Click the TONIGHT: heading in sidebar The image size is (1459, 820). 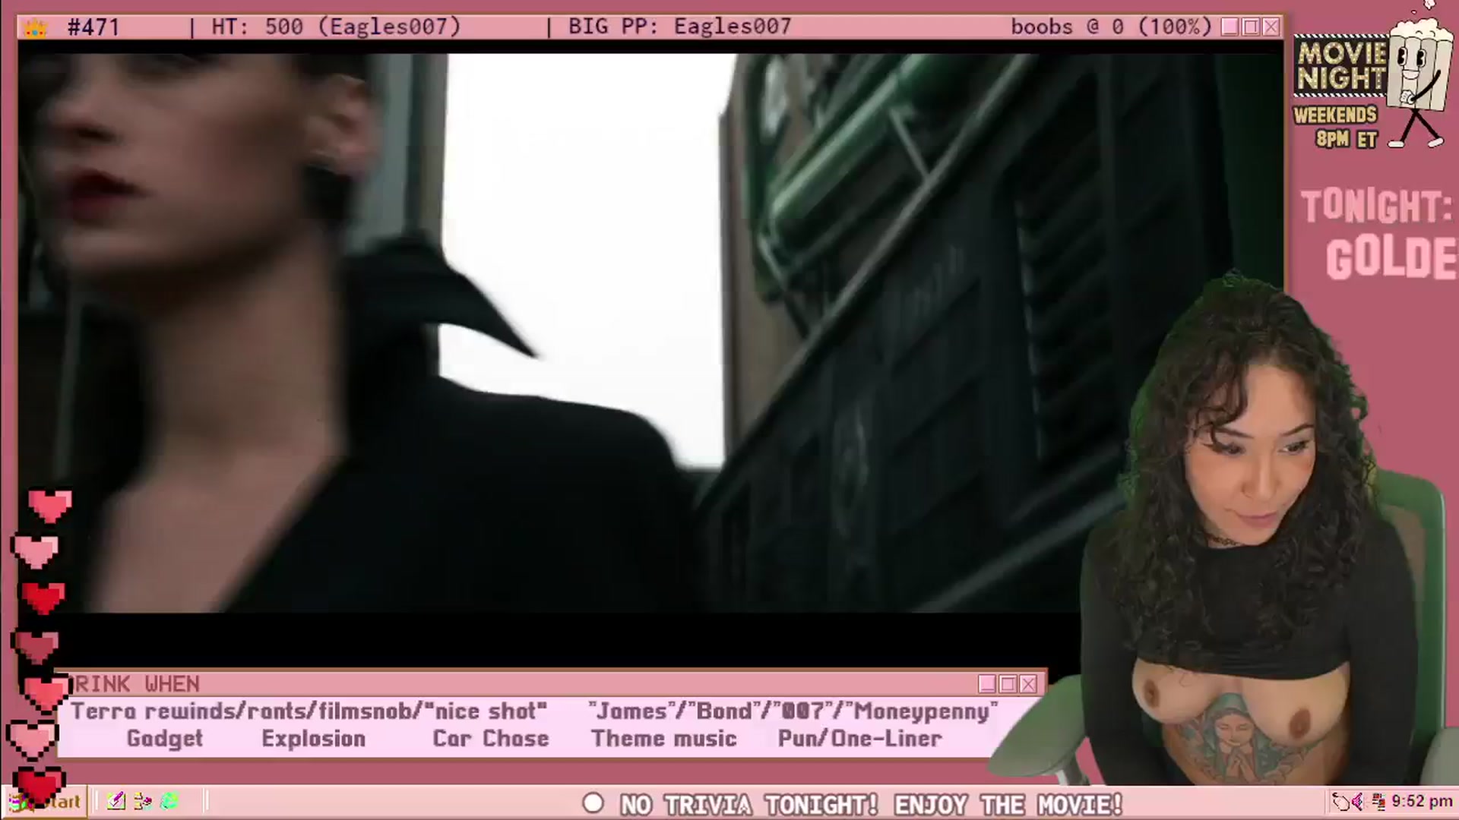tap(1376, 207)
